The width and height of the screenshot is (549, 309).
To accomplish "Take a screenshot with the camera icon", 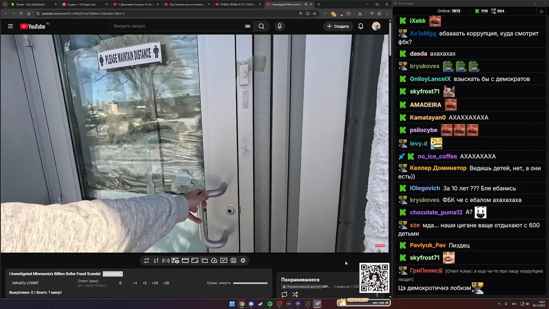I will 233,261.
